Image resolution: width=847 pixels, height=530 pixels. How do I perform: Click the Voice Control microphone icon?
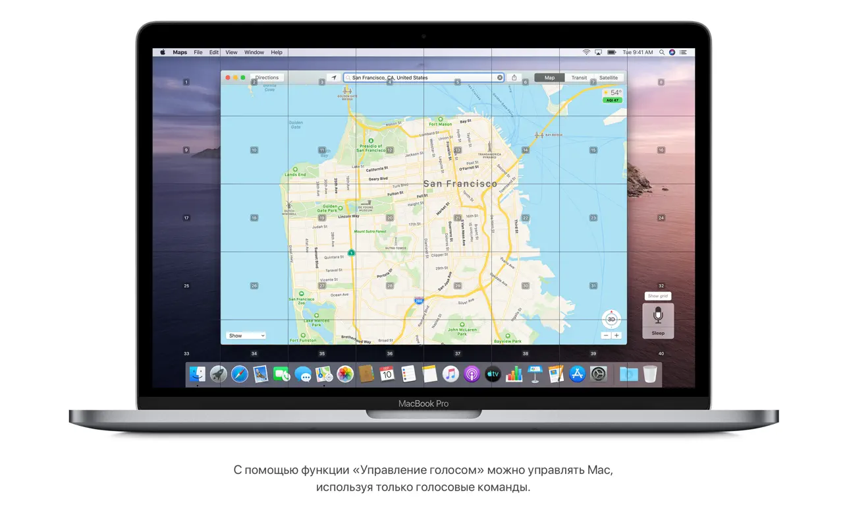(658, 316)
